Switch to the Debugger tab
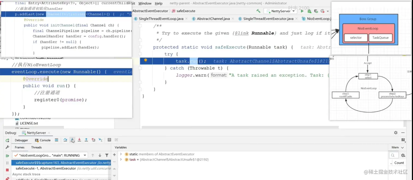The image size is (413, 180). [x=21, y=140]
